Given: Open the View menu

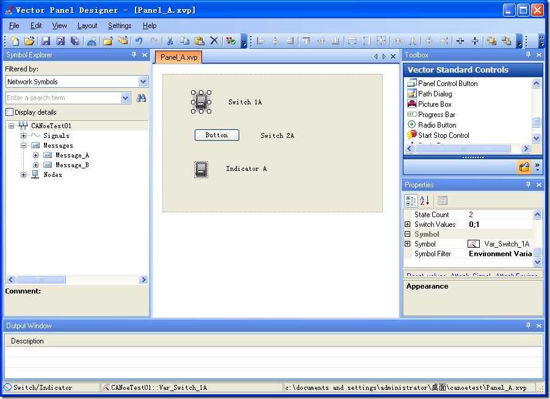Looking at the screenshot, I should click(x=59, y=26).
